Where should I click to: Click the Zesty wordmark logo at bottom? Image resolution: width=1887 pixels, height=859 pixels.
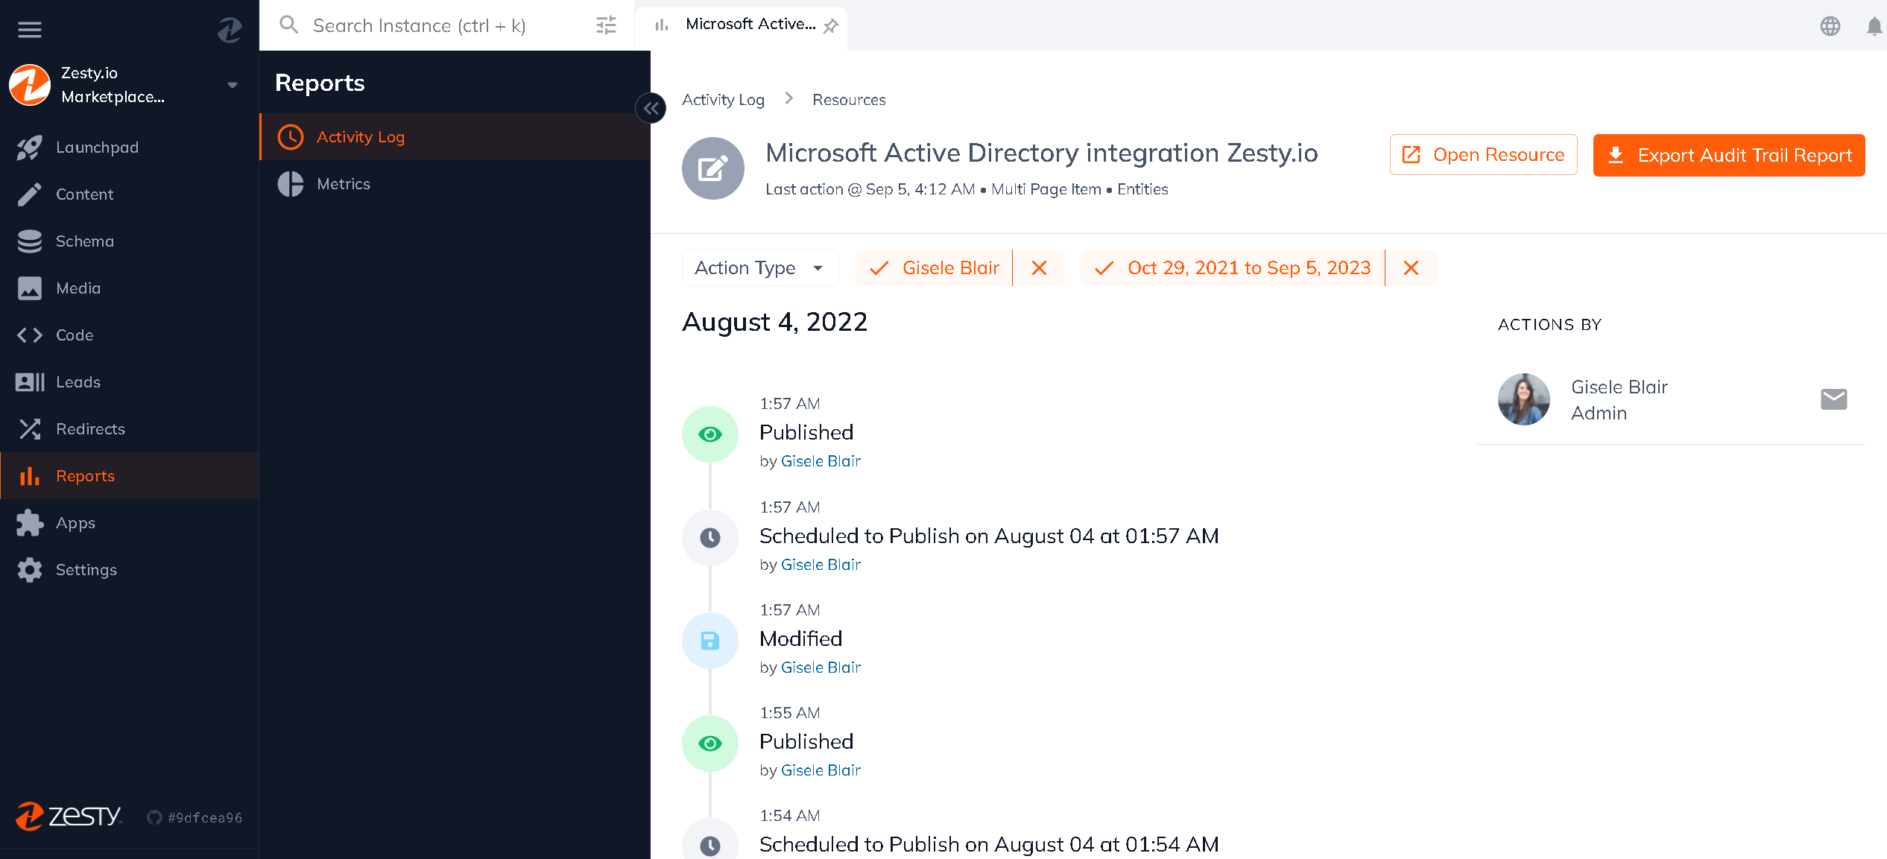(x=69, y=817)
